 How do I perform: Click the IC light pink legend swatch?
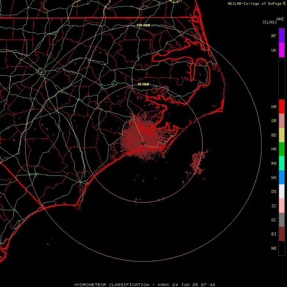(282, 206)
